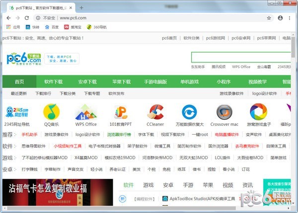Open the CCleaner software icon
The image size is (298, 213).
[155, 112]
